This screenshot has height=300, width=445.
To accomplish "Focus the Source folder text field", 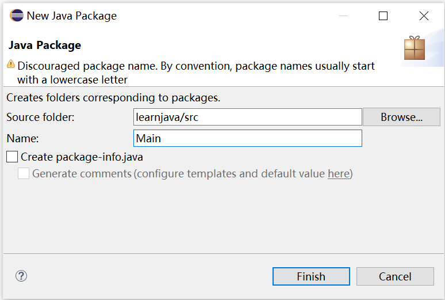I will point(247,117).
